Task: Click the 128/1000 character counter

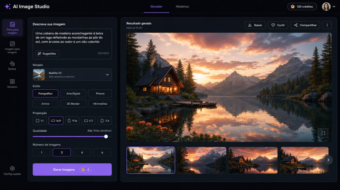Action: coord(103,53)
